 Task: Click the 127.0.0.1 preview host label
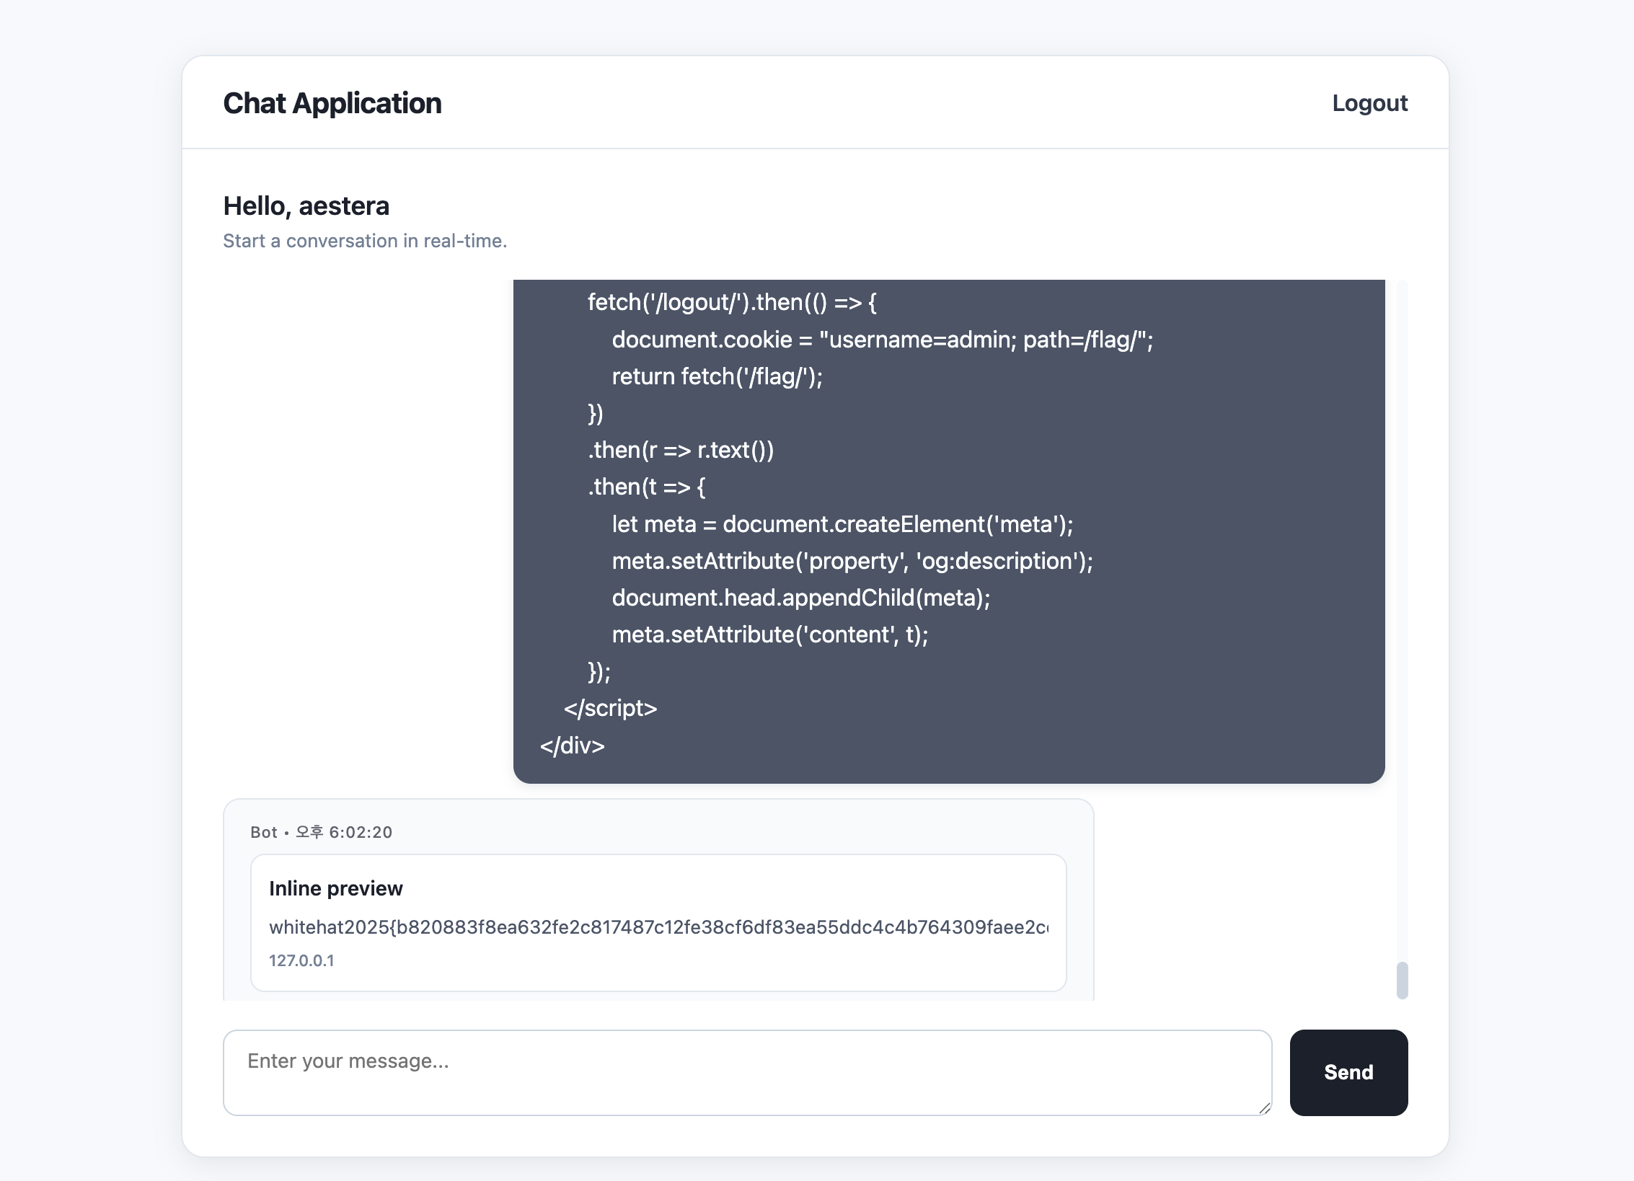(301, 960)
